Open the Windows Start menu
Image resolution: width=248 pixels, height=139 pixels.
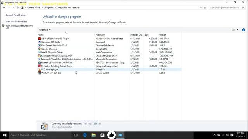(x=5, y=135)
